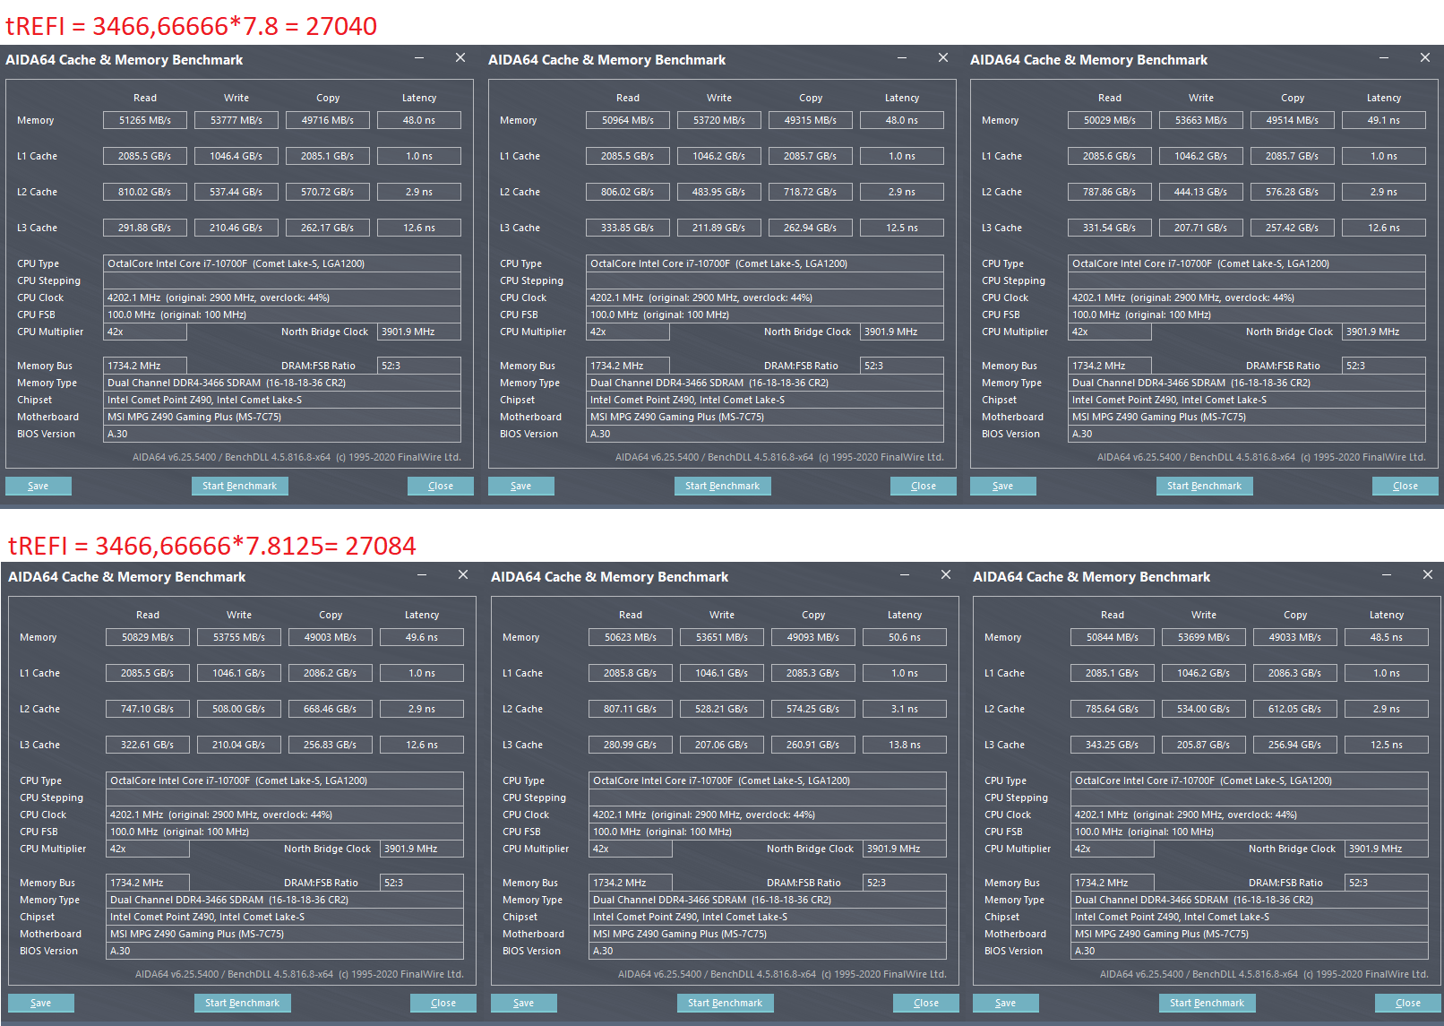Click the Close button in 50029 MB/s read window
The height and width of the screenshot is (1026, 1444).
[x=1405, y=486]
